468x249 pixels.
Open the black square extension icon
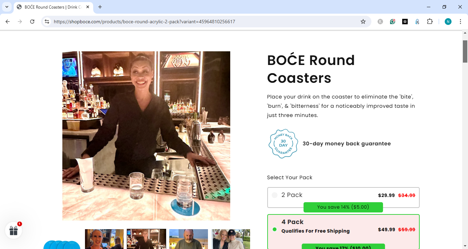tap(405, 22)
